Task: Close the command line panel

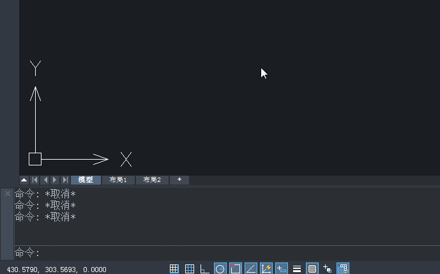Action: point(8,193)
